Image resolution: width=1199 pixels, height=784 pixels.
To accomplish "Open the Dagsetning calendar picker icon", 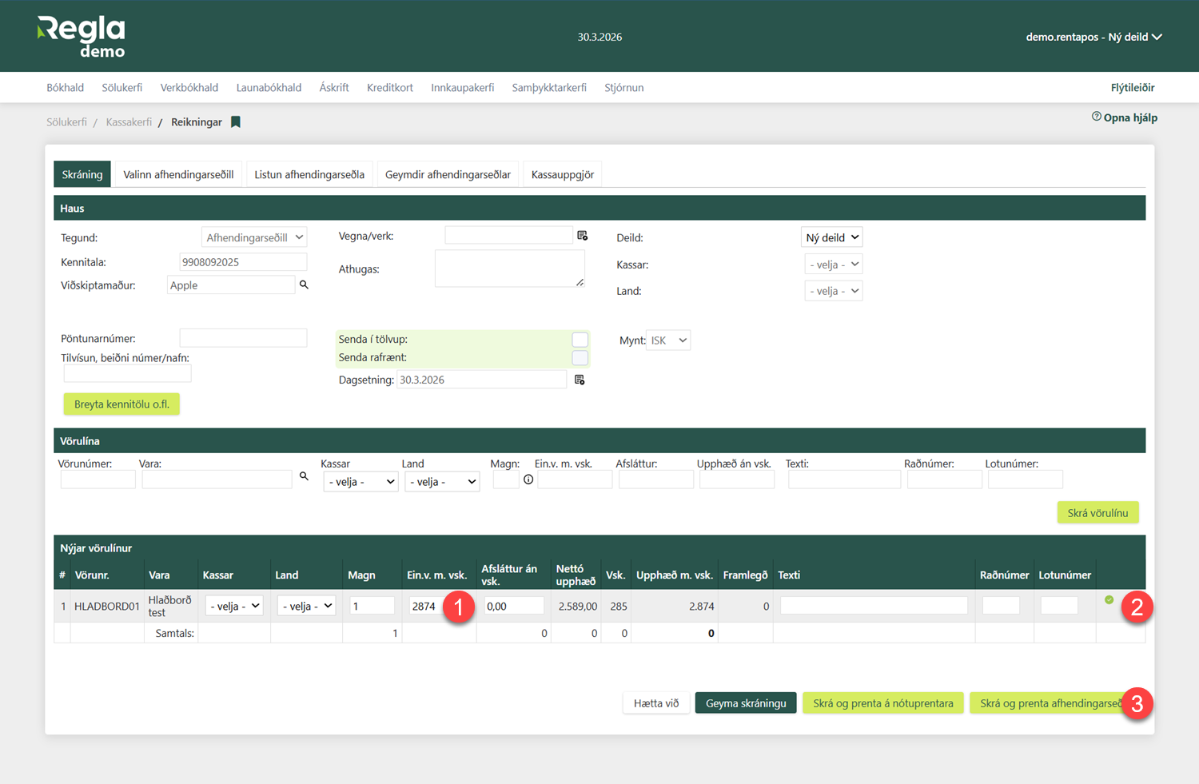I will pos(580,380).
